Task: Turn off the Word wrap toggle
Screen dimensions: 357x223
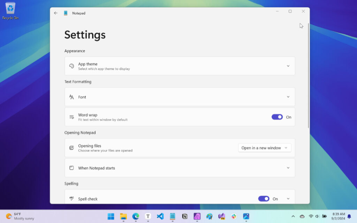Action: [277, 117]
